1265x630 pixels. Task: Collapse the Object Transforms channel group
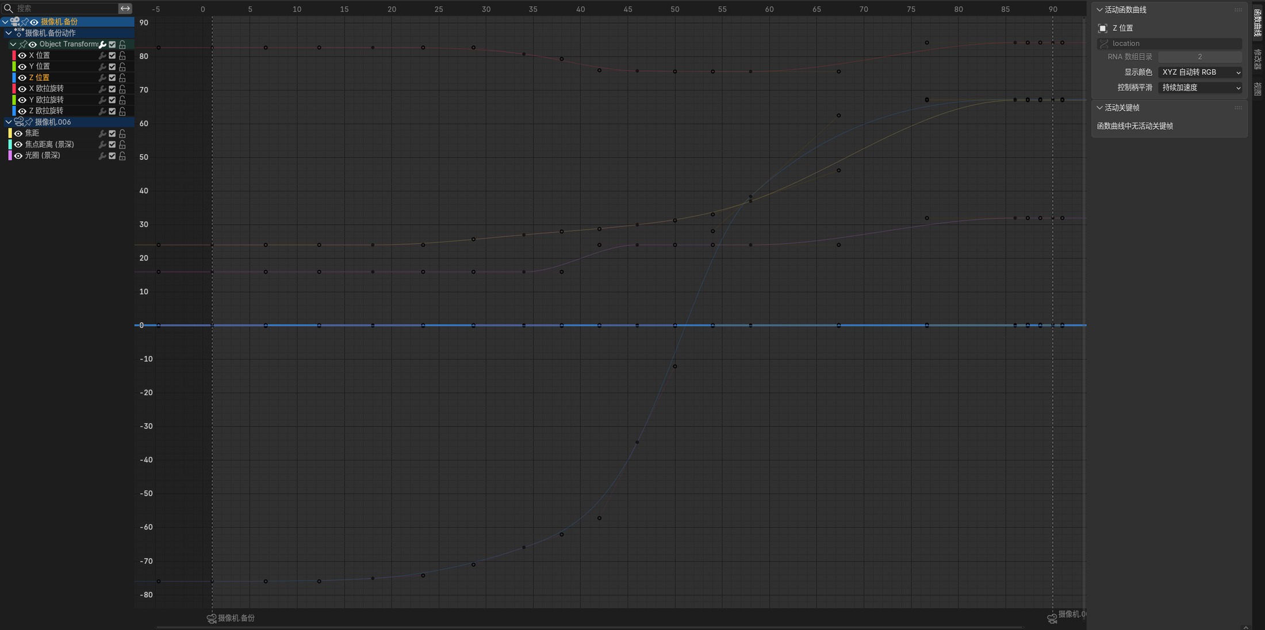[13, 44]
